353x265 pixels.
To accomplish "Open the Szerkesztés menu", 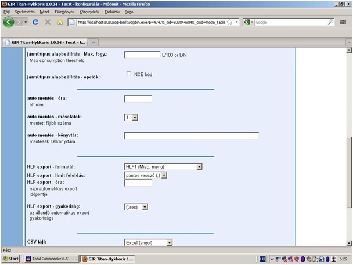I will [24, 12].
